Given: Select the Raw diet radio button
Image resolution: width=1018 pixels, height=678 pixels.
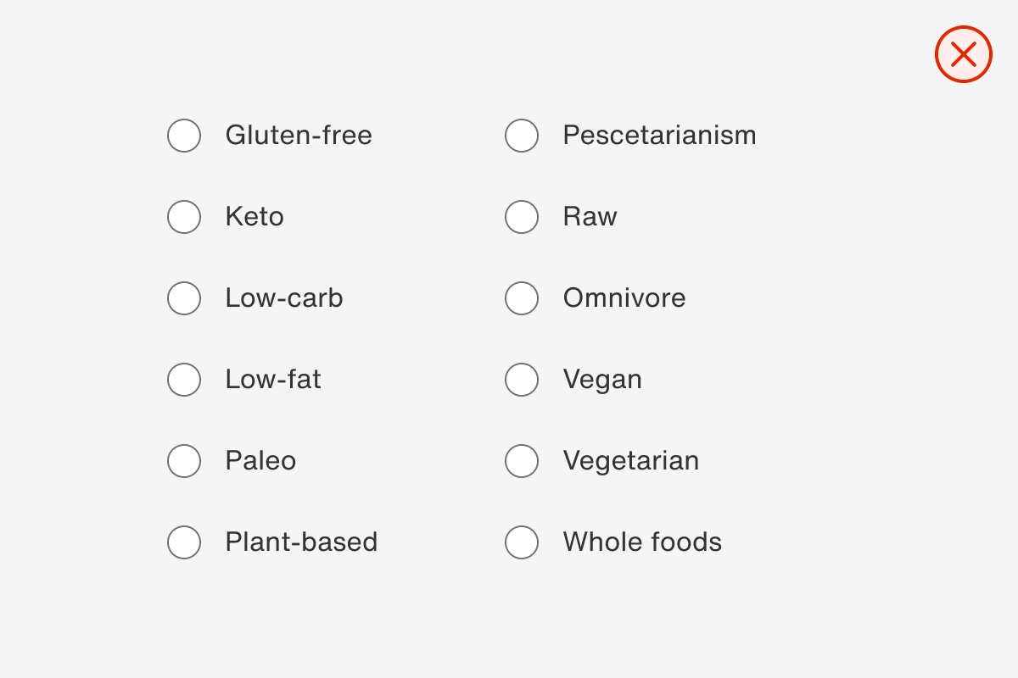Looking at the screenshot, I should click(522, 217).
